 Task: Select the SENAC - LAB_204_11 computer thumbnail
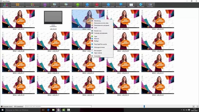tap(18, 63)
